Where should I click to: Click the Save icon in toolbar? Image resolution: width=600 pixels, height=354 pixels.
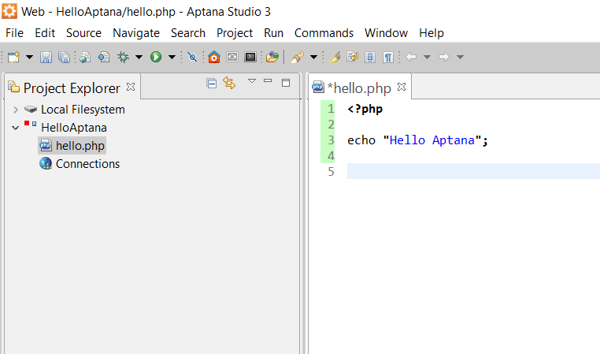coord(46,57)
